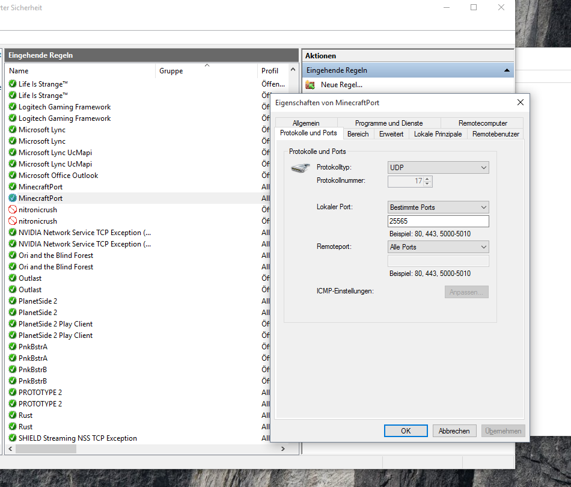
Task: Click the green check icon of Microsoft Office Outlook
Action: (x=13, y=175)
